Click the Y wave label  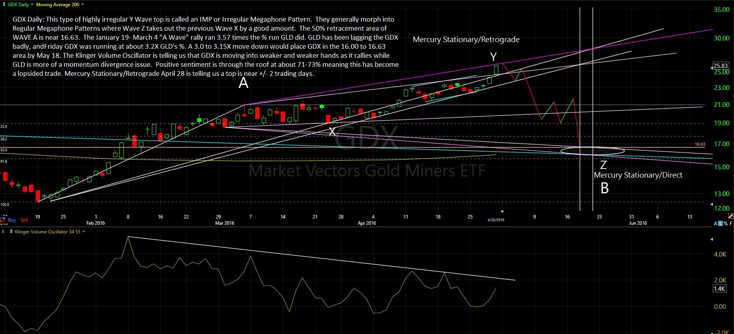tap(494, 57)
